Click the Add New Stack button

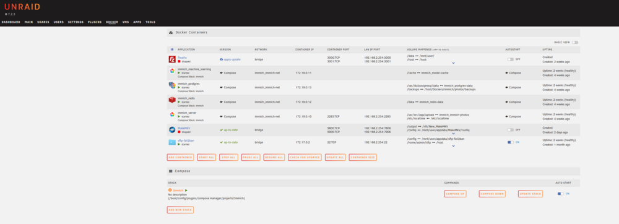[180, 210]
